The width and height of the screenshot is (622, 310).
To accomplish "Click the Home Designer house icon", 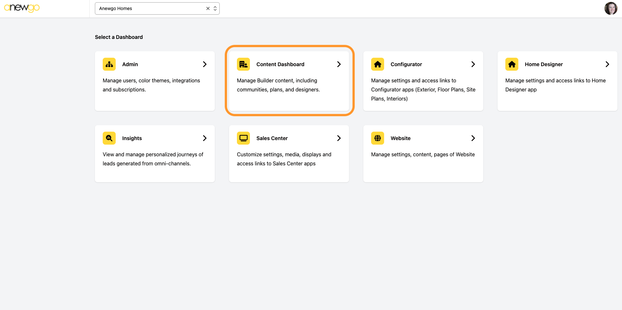I will click(512, 64).
